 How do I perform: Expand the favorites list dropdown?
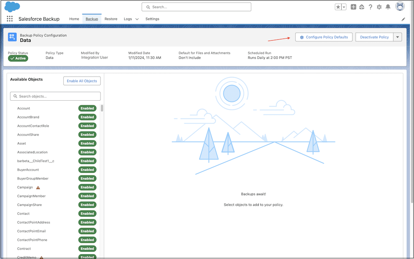coord(344,6)
